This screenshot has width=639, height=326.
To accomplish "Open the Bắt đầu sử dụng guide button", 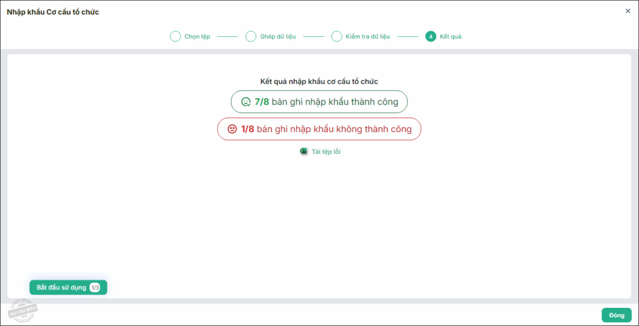I will (x=68, y=287).
